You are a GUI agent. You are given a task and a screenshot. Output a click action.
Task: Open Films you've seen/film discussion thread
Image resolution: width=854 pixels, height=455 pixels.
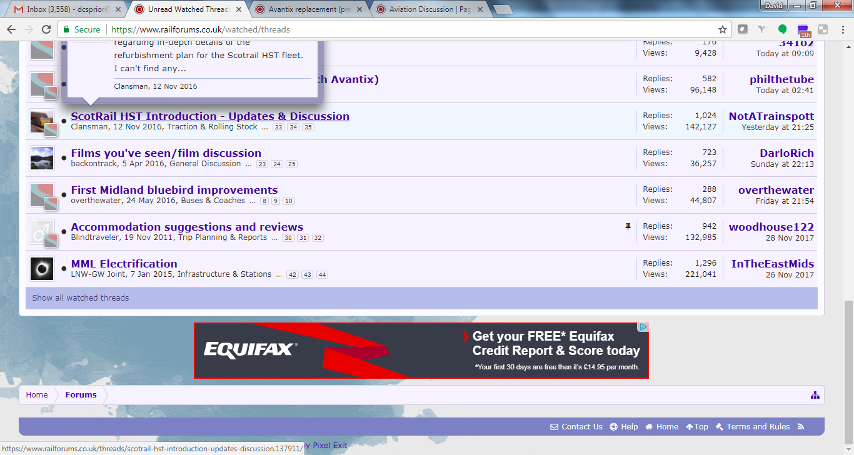(166, 153)
